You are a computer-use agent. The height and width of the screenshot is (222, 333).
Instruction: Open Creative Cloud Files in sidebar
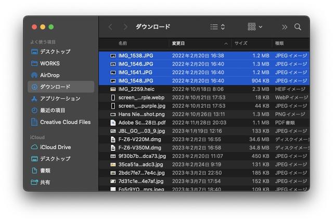click(x=61, y=122)
